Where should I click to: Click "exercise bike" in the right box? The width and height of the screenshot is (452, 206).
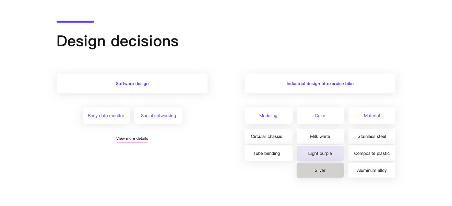pyautogui.click(x=340, y=83)
